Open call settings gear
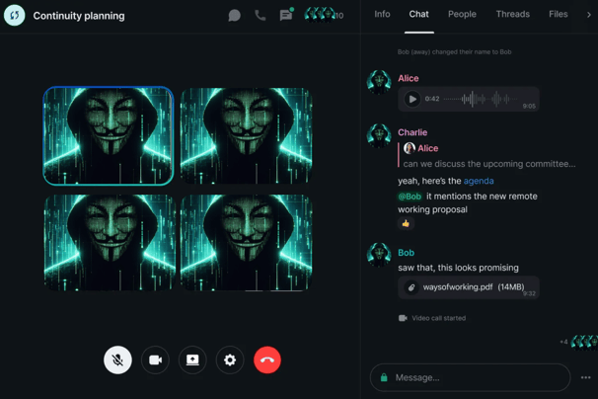 click(230, 360)
